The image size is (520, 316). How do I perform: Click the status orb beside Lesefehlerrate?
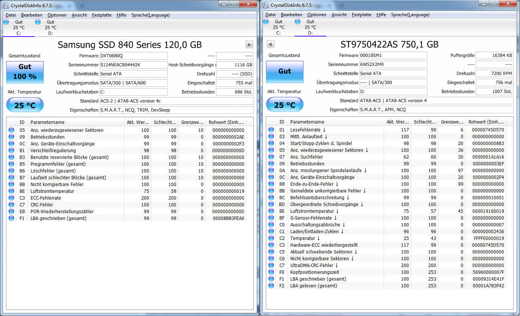(x=271, y=130)
